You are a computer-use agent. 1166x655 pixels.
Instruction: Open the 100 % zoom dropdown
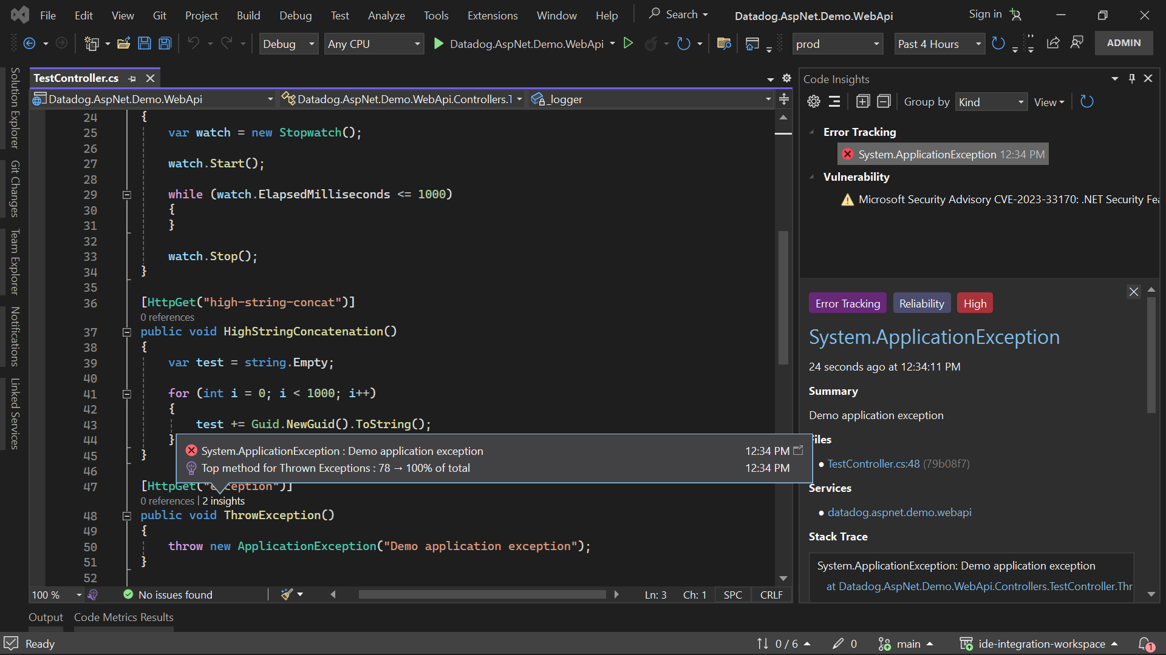(57, 594)
